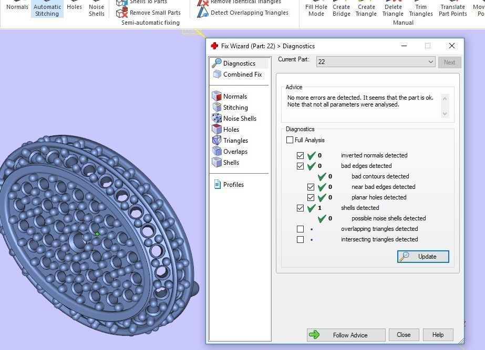
Task: Click 'bad contours detected' text
Action: tap(380, 176)
